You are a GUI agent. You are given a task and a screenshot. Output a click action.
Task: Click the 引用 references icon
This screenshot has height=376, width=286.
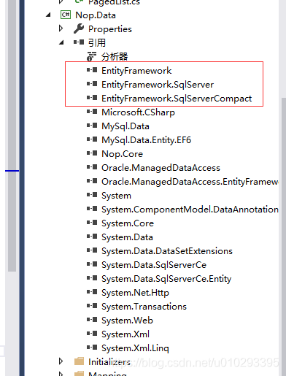point(79,42)
